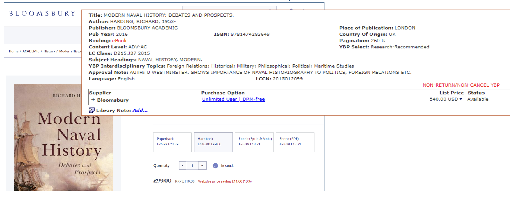The width and height of the screenshot is (518, 198).
Task: Open ACADEMIC in the breadcrumb
Action: coord(31,51)
